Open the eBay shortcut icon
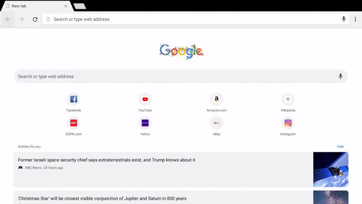Image resolution: width=362 pixels, height=204 pixels. (216, 123)
